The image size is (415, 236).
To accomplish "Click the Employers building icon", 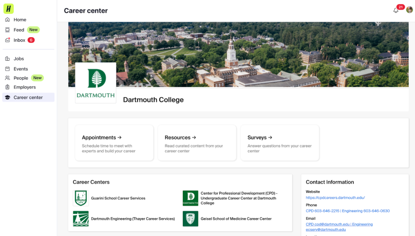I will [x=7, y=87].
